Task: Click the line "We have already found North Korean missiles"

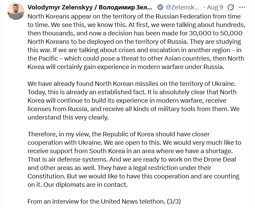Action: pyautogui.click(x=132, y=84)
